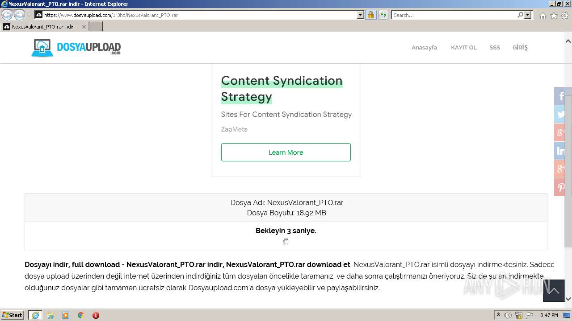Open the KAYIT OL menu link
The height and width of the screenshot is (321, 572).
(x=464, y=47)
